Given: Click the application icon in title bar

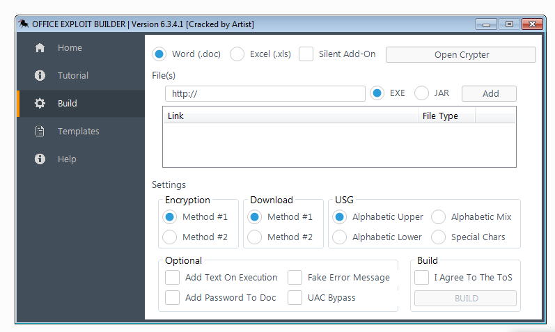Looking at the screenshot, I should coord(24,24).
